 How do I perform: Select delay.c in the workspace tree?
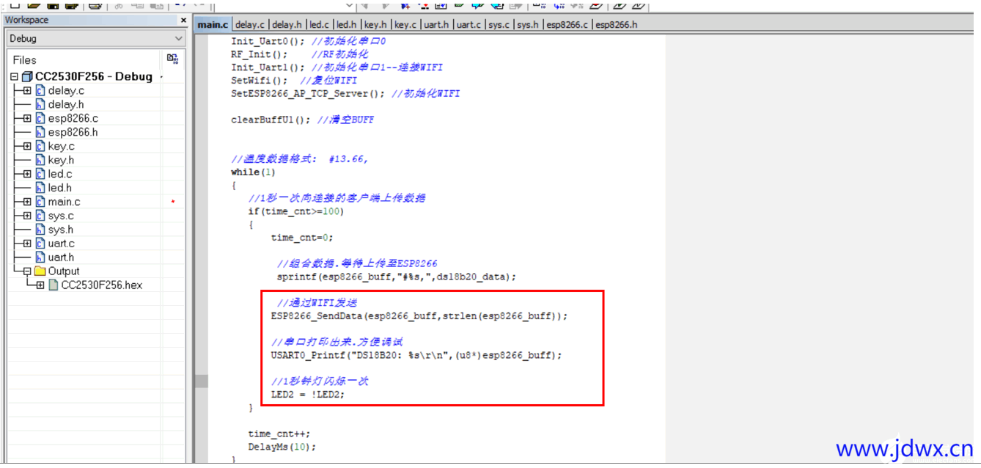pos(66,91)
